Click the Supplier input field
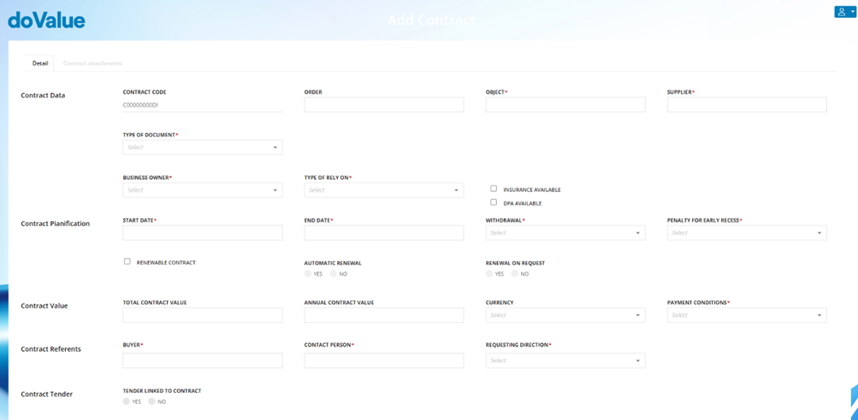Image resolution: width=858 pixels, height=420 pixels. click(x=747, y=105)
